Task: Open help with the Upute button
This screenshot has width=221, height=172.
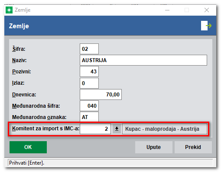Action: coord(154,147)
